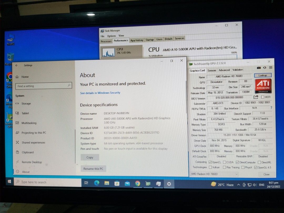Open the App history tab in Task Manager
This screenshot has width=284, height=213.
[x=136, y=40]
